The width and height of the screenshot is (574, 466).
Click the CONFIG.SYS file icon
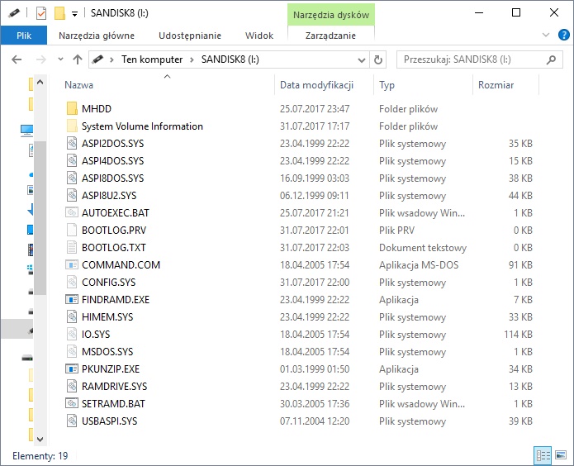[x=72, y=282]
